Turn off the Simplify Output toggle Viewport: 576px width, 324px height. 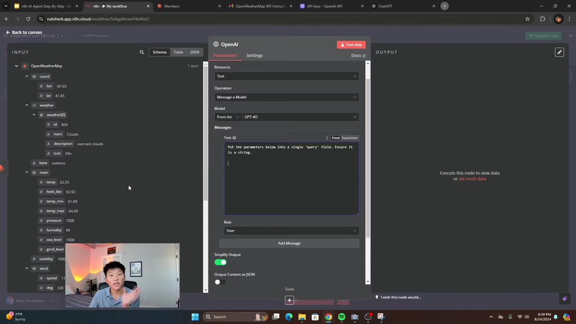pyautogui.click(x=220, y=262)
